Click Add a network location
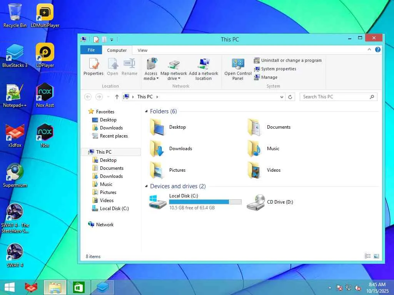Screen dimensions: 394x295 [204, 69]
